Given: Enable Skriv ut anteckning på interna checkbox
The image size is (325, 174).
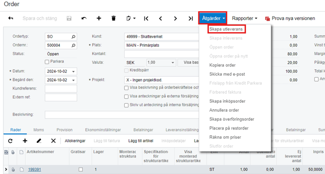Looking at the screenshot, I should click(x=126, y=105).
